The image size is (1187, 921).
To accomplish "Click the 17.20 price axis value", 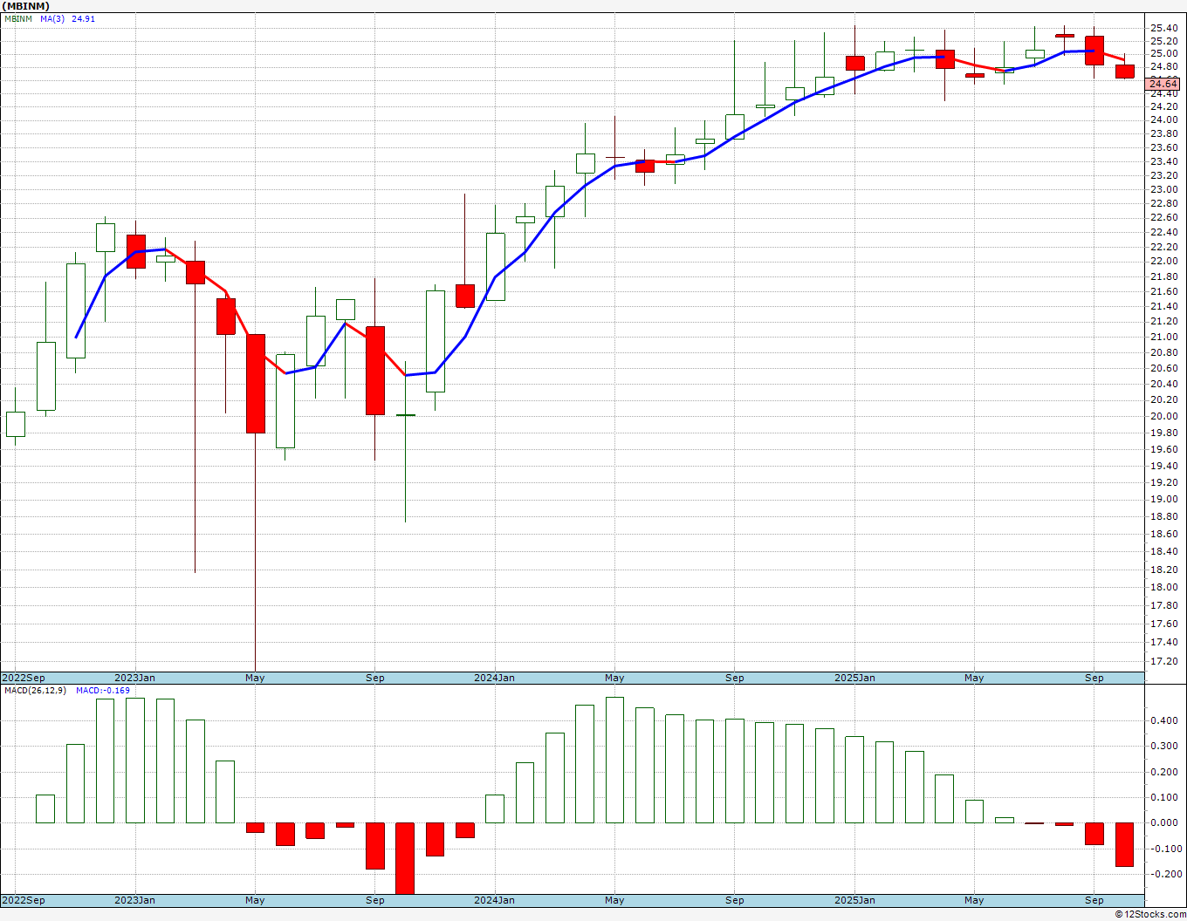I will (x=1163, y=661).
